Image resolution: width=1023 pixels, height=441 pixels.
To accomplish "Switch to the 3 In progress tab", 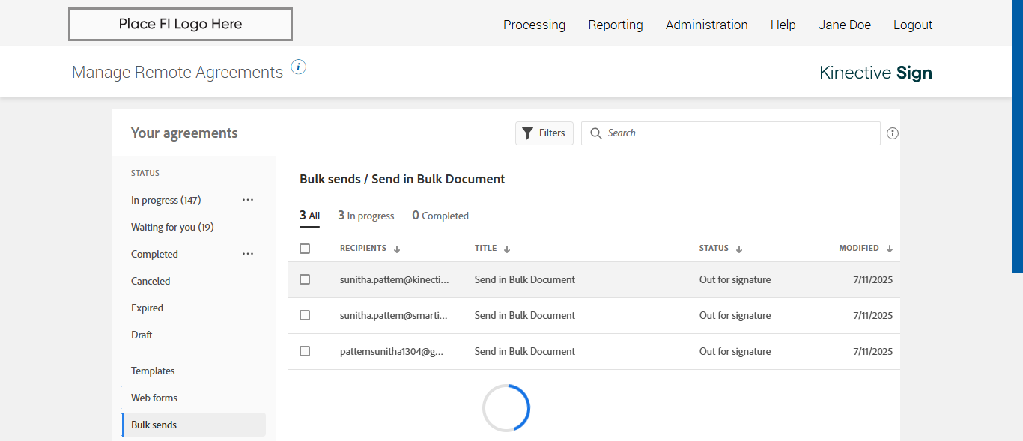I will point(365,216).
